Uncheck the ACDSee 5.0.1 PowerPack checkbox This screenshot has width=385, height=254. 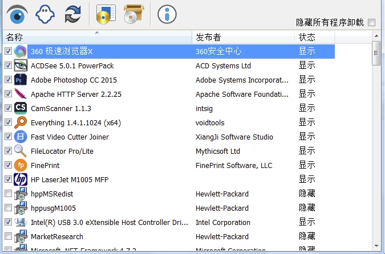[8, 65]
